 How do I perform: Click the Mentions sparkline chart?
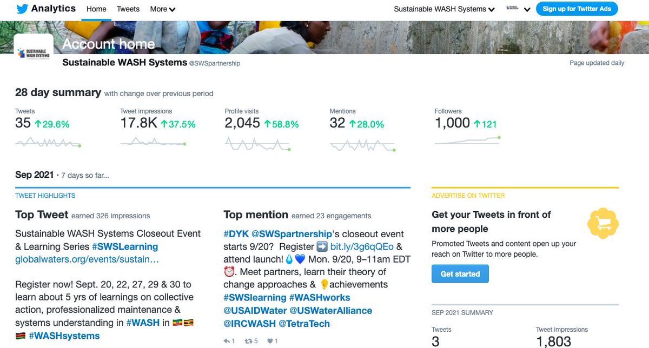[x=363, y=145]
